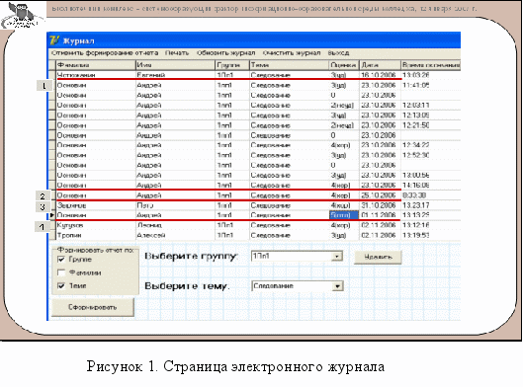The height and width of the screenshot is (387, 523).
Task: Click the Тема column header
Action: tap(290, 65)
